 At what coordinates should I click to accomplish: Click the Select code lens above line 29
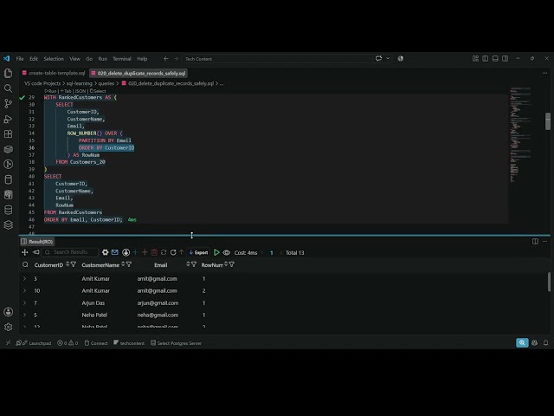[98, 91]
